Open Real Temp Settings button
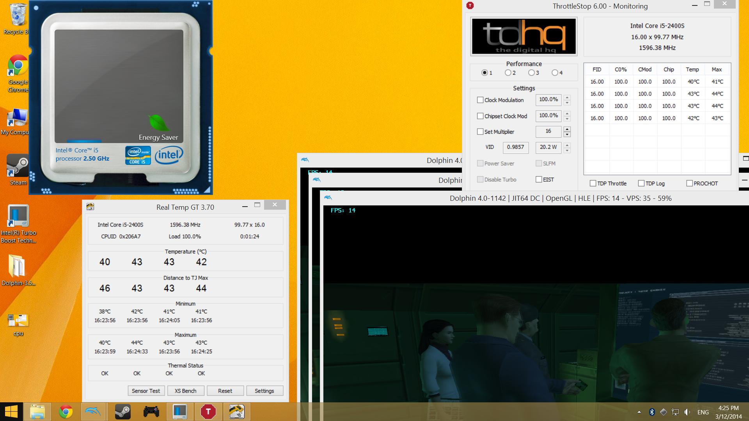 (264, 391)
